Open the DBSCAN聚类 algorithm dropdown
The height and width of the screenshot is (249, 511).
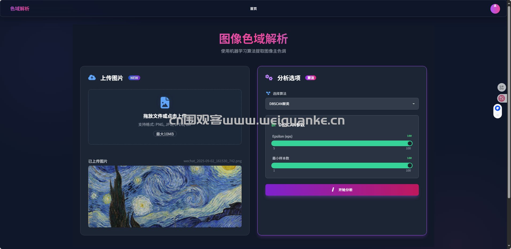coord(342,104)
